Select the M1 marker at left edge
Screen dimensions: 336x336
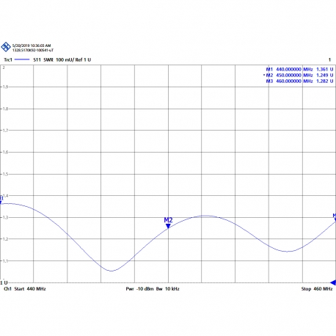pyautogui.click(x=1, y=200)
